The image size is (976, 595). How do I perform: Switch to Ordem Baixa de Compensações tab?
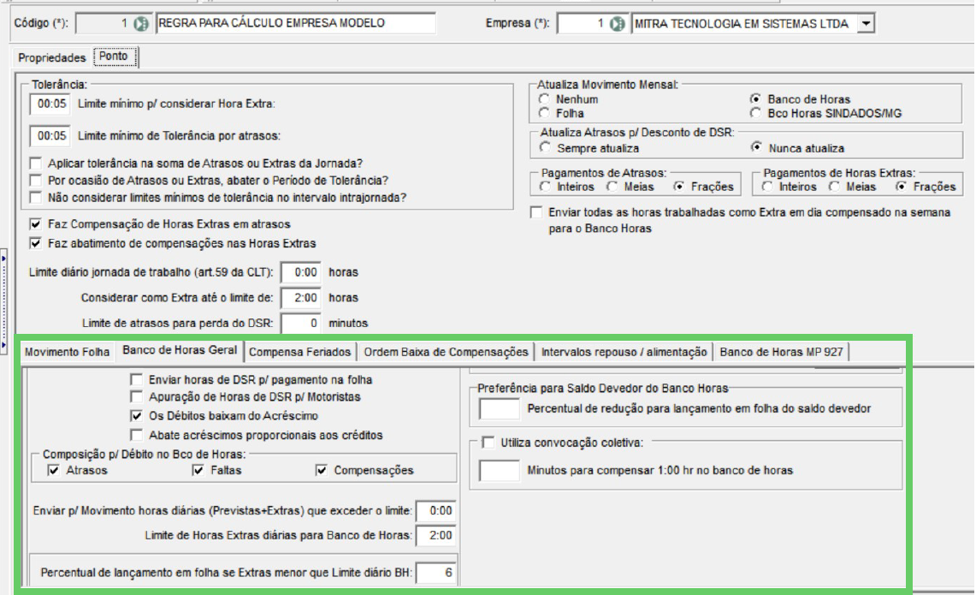(x=446, y=352)
